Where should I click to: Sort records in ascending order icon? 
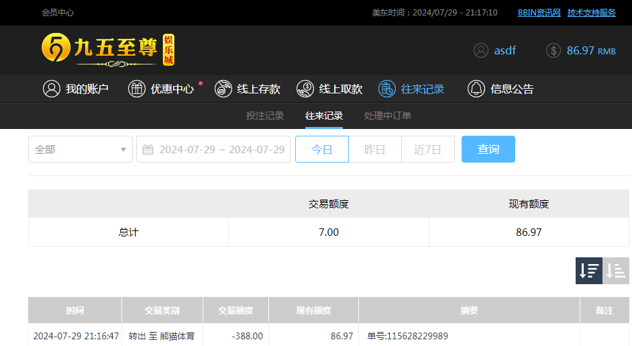coord(616,271)
